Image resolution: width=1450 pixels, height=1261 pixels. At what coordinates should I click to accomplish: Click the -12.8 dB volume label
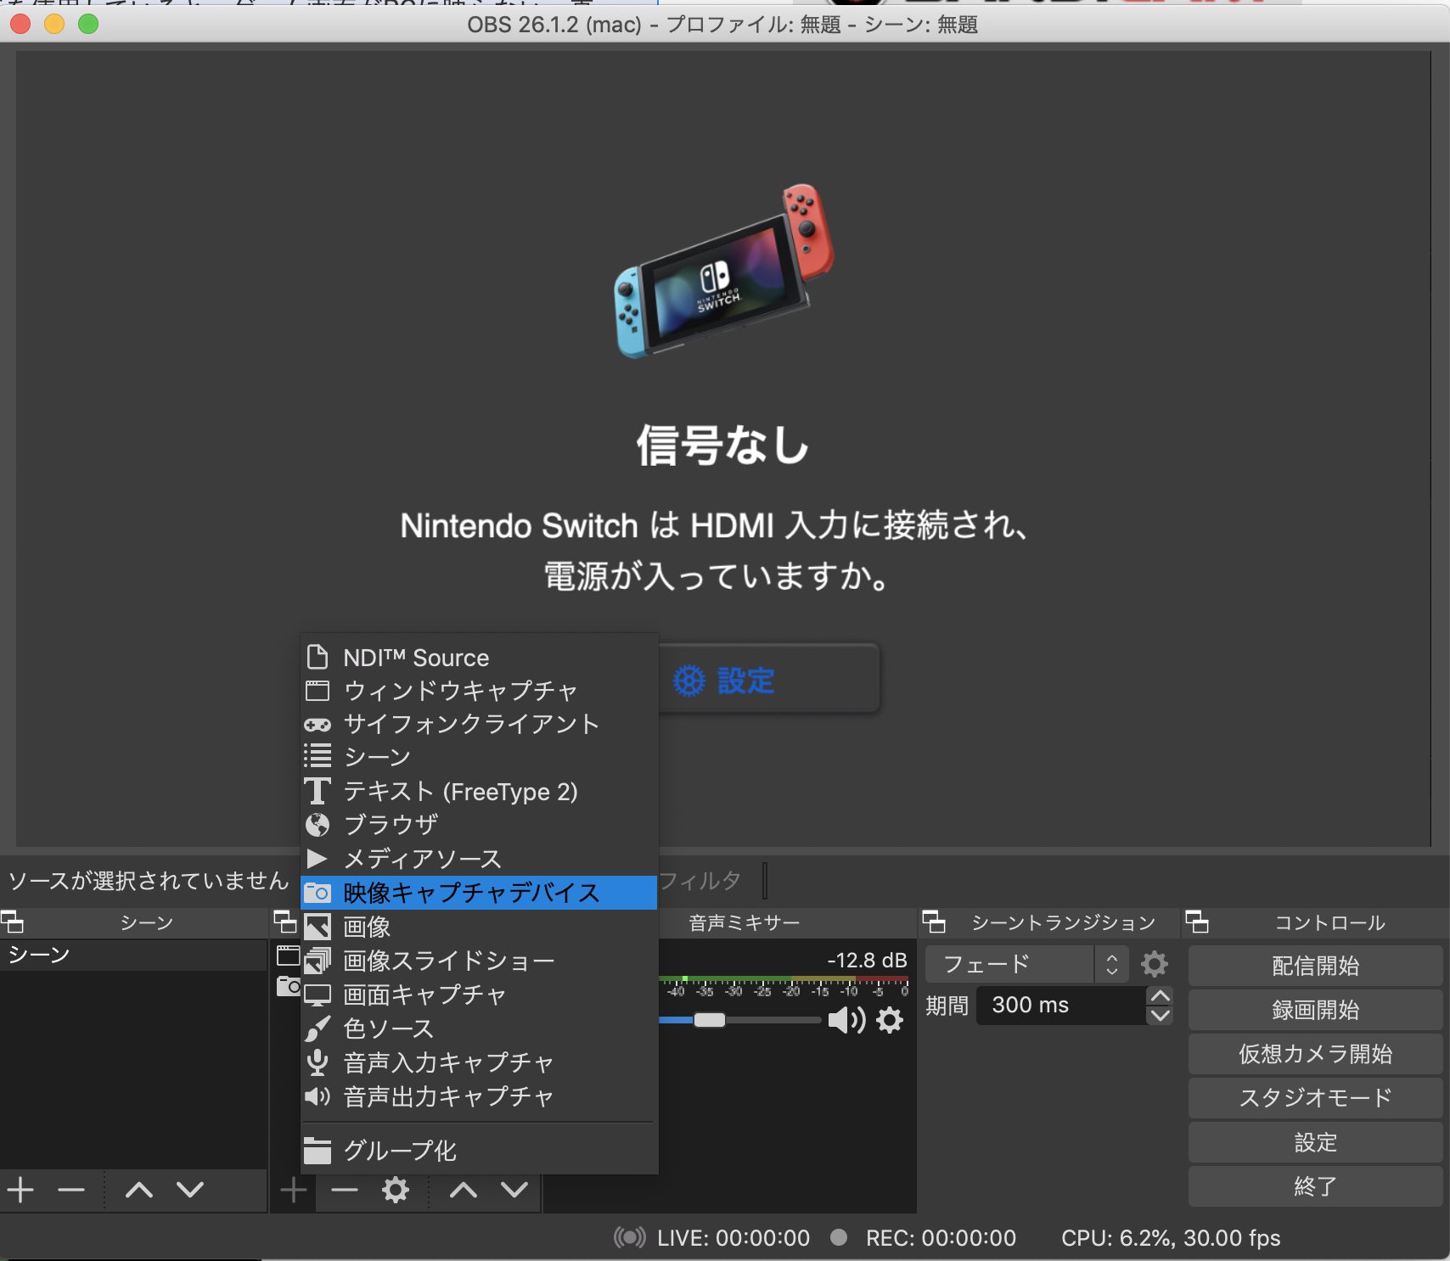[867, 961]
